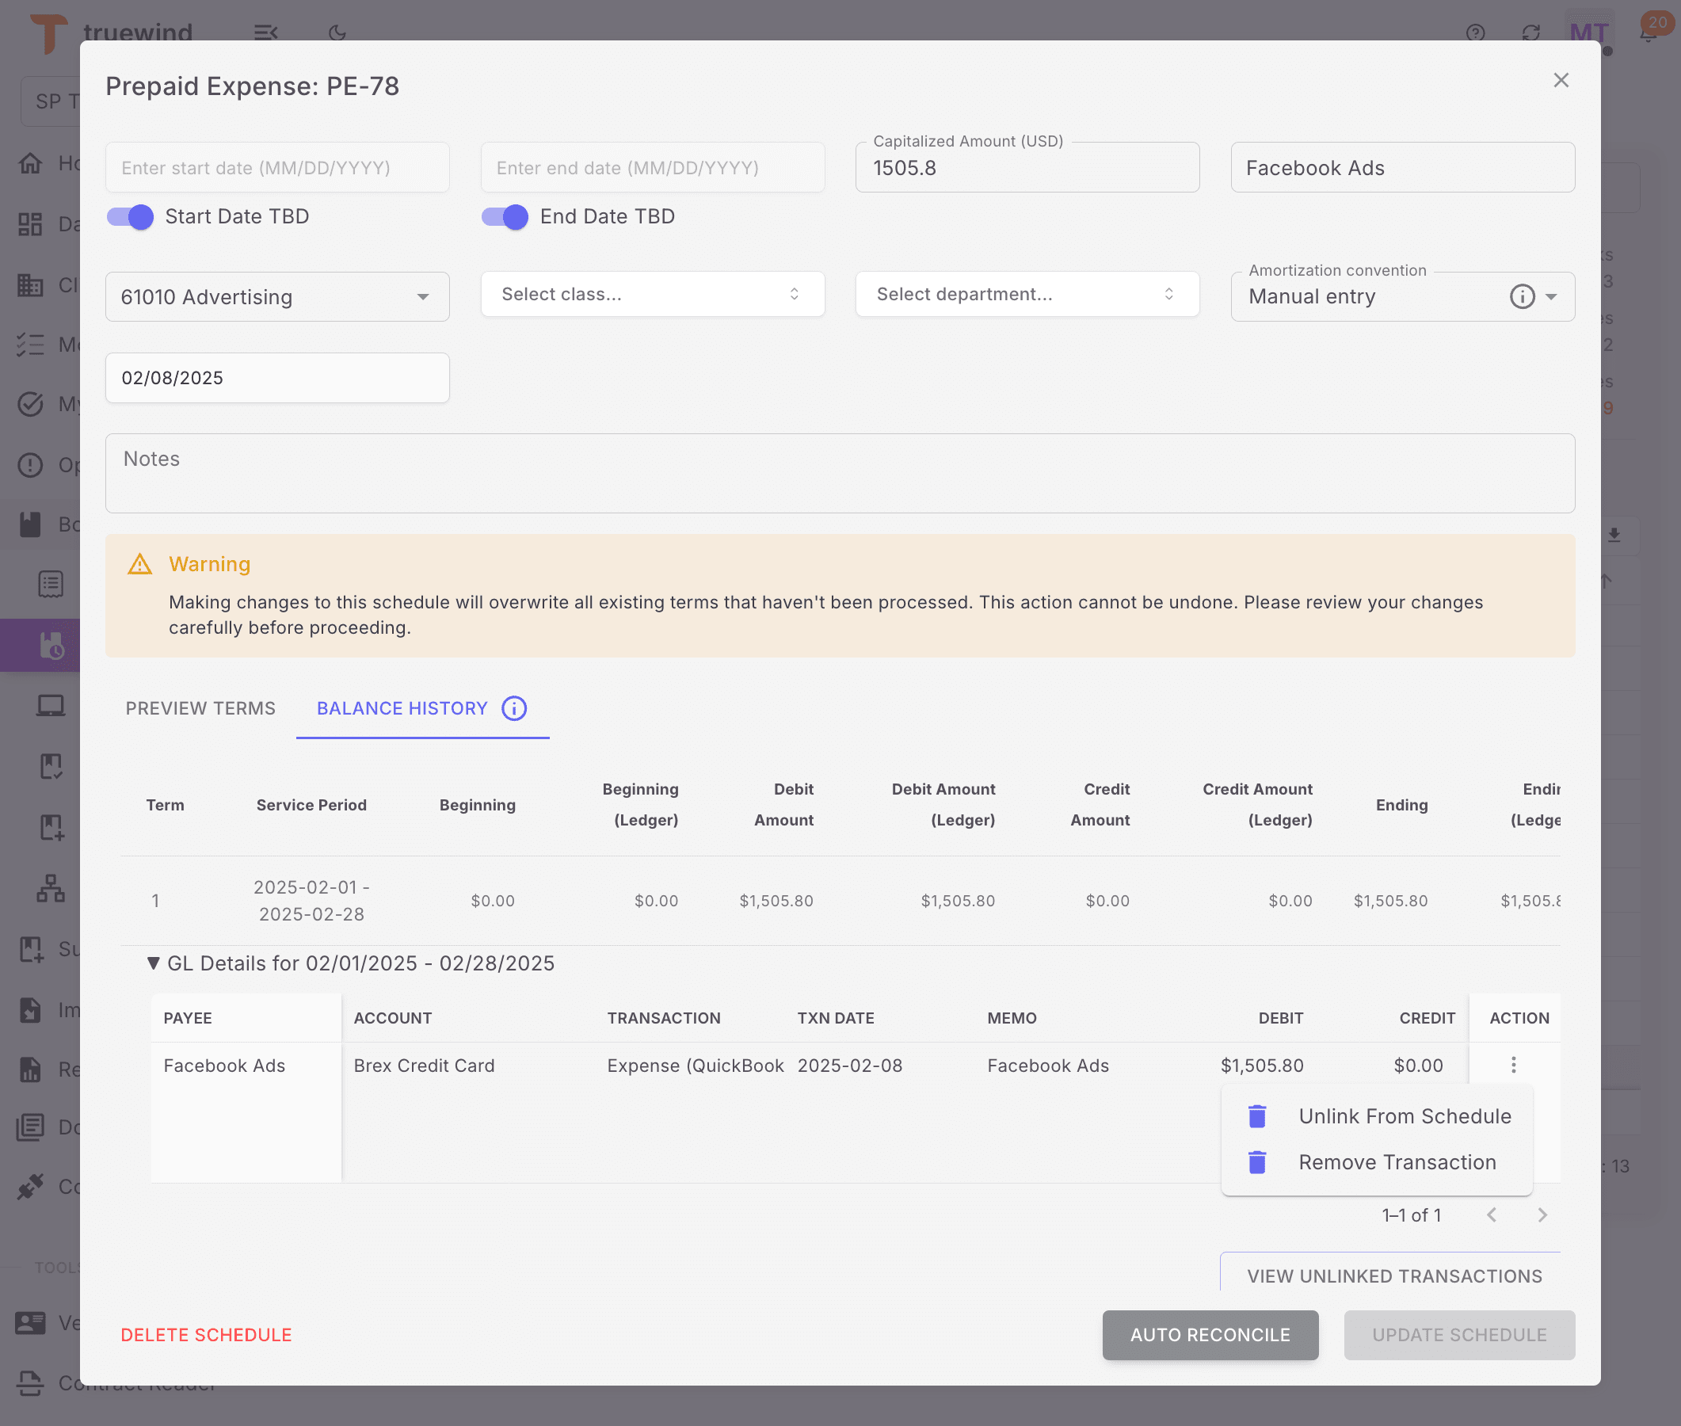Disable the Start Date TBD toggle
This screenshot has width=1681, height=1426.
pyautogui.click(x=130, y=216)
